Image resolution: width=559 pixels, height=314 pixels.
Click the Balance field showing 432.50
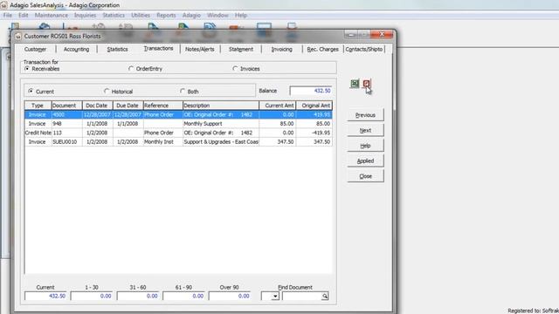click(311, 91)
